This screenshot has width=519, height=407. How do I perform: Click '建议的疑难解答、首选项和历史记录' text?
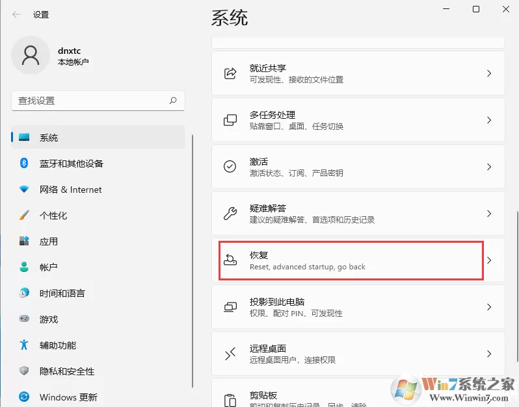312,219
